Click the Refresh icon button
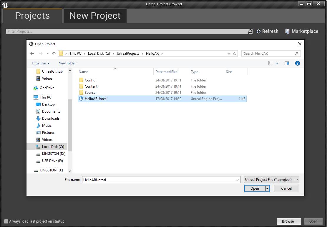327x227 pixels. 258,31
